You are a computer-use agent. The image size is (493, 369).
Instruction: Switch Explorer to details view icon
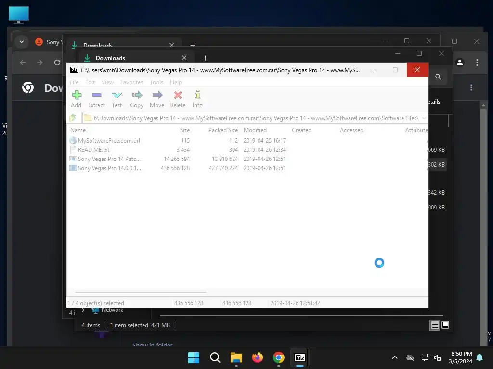click(435, 325)
